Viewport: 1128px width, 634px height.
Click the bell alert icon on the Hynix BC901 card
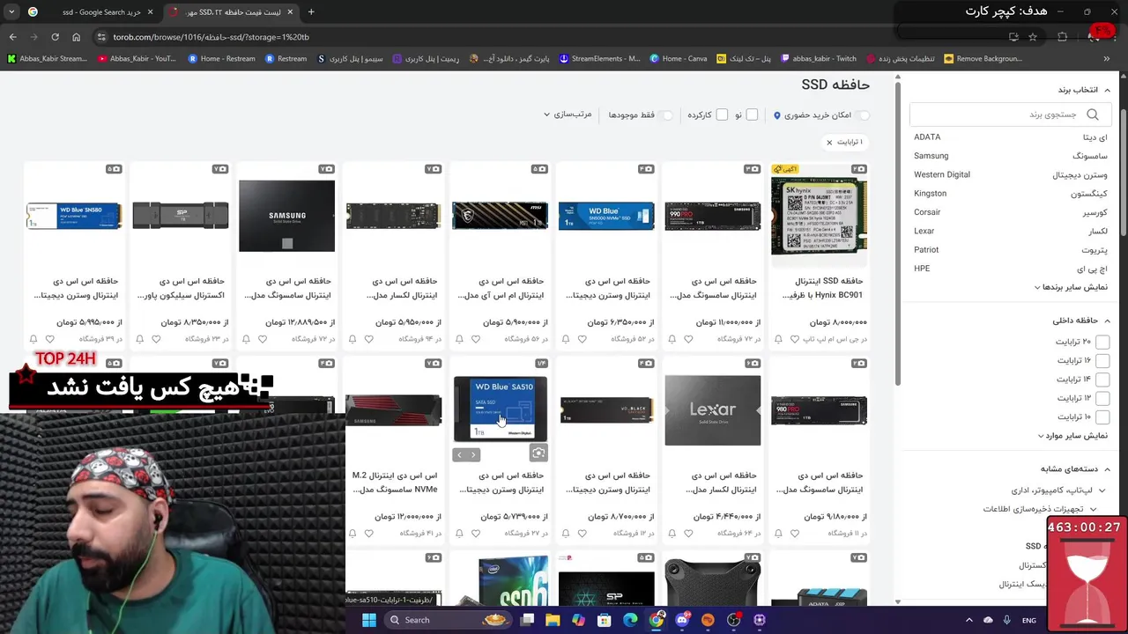[778, 339]
